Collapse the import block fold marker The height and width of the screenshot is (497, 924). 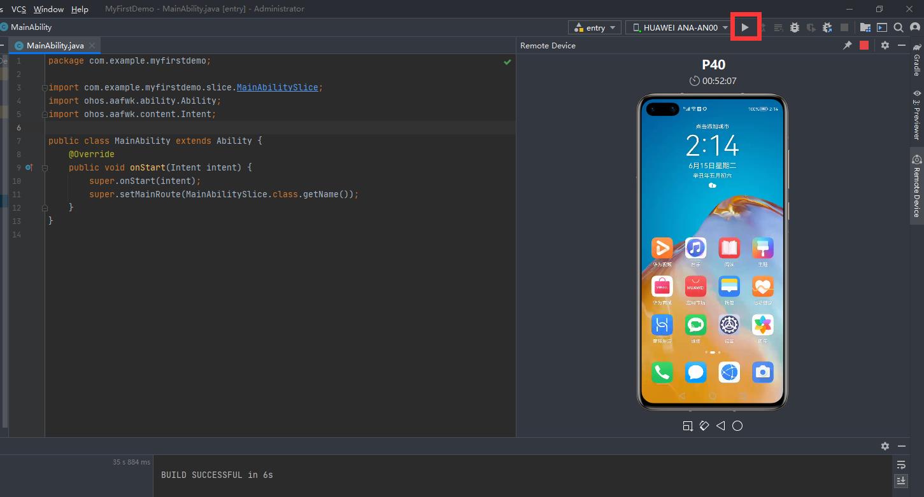(45, 88)
